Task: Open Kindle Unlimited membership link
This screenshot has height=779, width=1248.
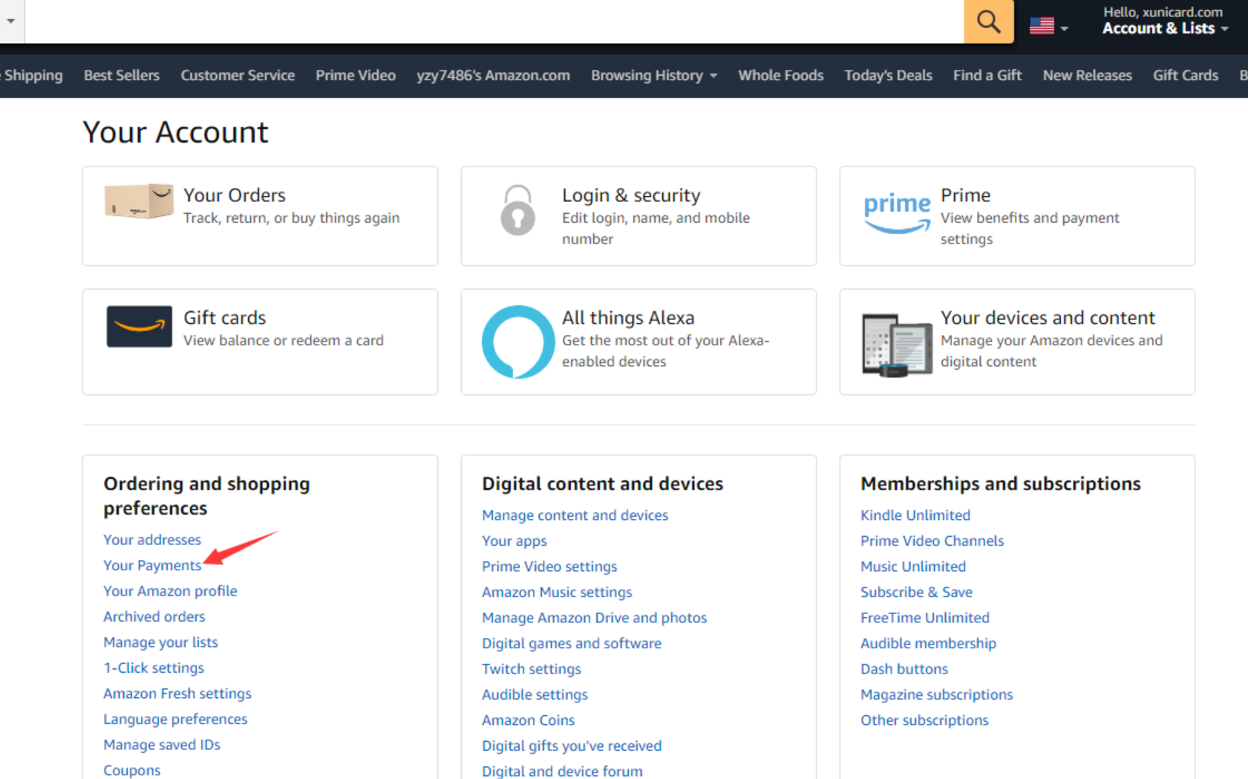Action: [x=915, y=515]
